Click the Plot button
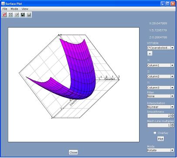The width and height of the screenshot is (177, 158). [160, 139]
